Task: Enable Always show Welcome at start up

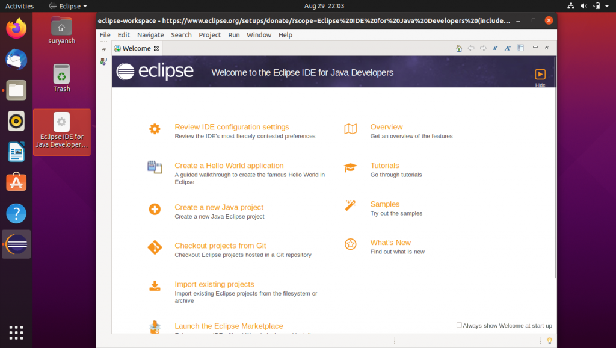Action: [x=460, y=325]
